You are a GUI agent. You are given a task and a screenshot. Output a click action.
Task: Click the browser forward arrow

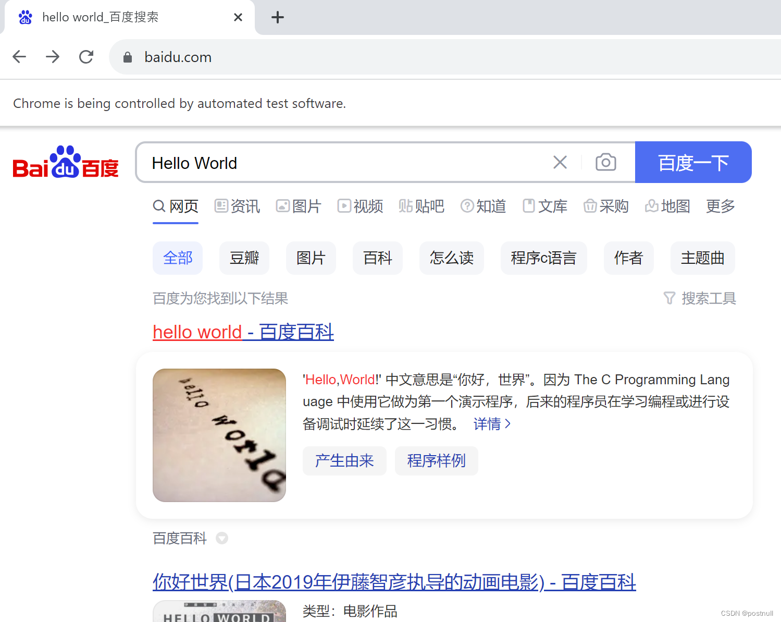tap(53, 57)
